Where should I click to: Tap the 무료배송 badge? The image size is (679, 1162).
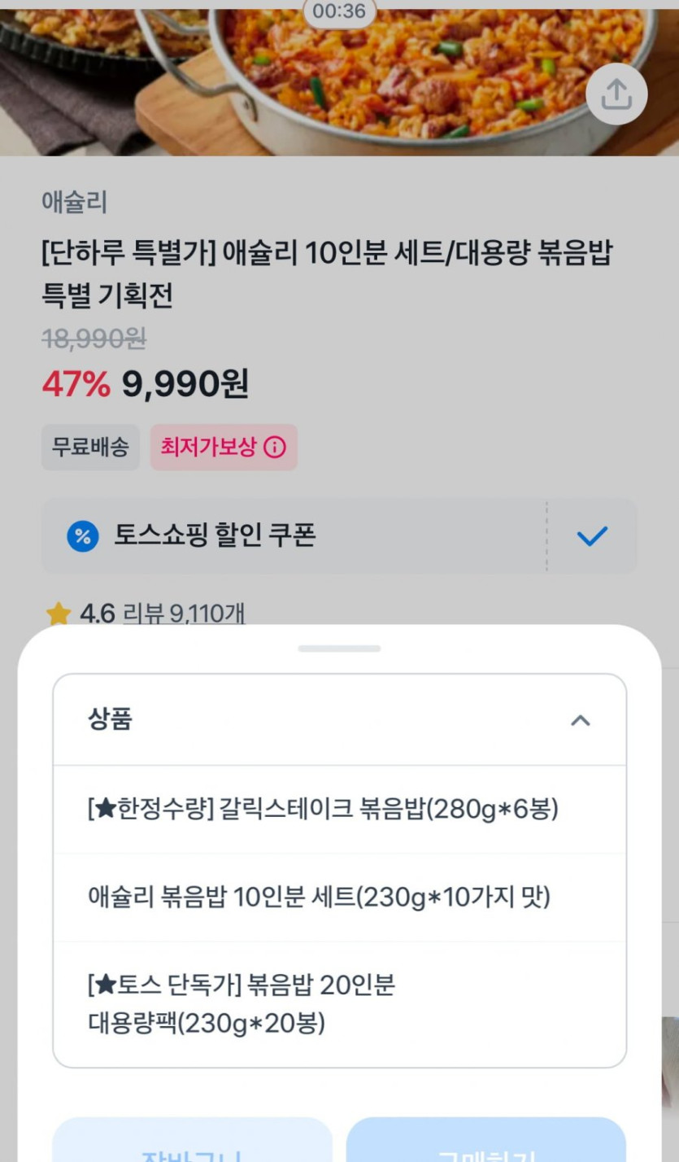click(x=90, y=447)
